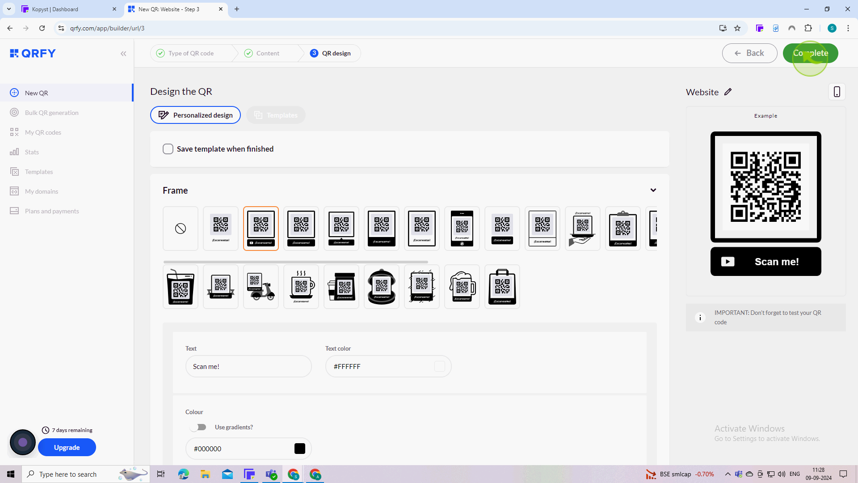This screenshot has height=483, width=858.
Task: Open the Mail app in the taskbar
Action: [x=227, y=474]
